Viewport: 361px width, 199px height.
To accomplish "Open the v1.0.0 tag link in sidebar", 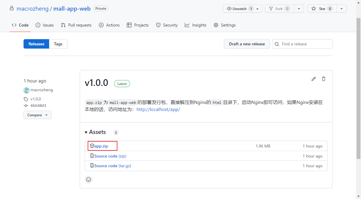I will [36, 99].
